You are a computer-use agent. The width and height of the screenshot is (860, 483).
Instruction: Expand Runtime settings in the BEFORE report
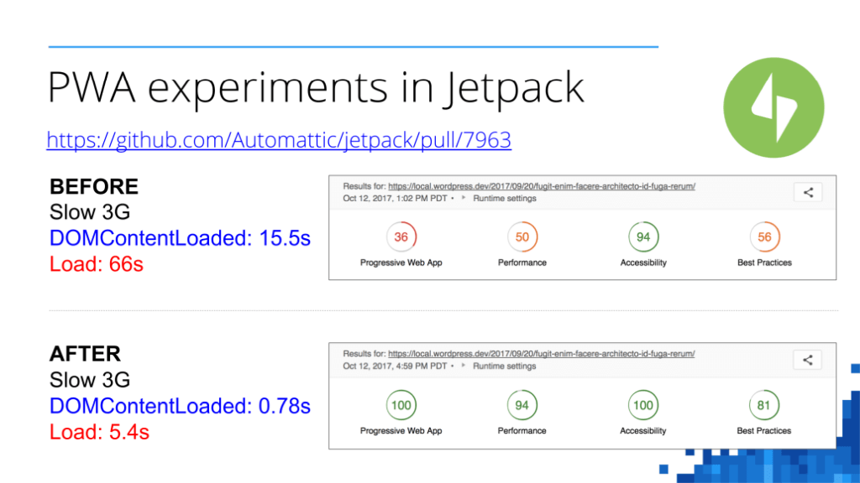click(x=505, y=199)
